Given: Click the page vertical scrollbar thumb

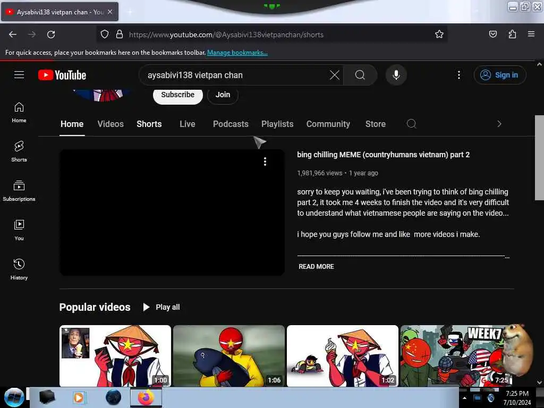Looking at the screenshot, I should [x=539, y=158].
